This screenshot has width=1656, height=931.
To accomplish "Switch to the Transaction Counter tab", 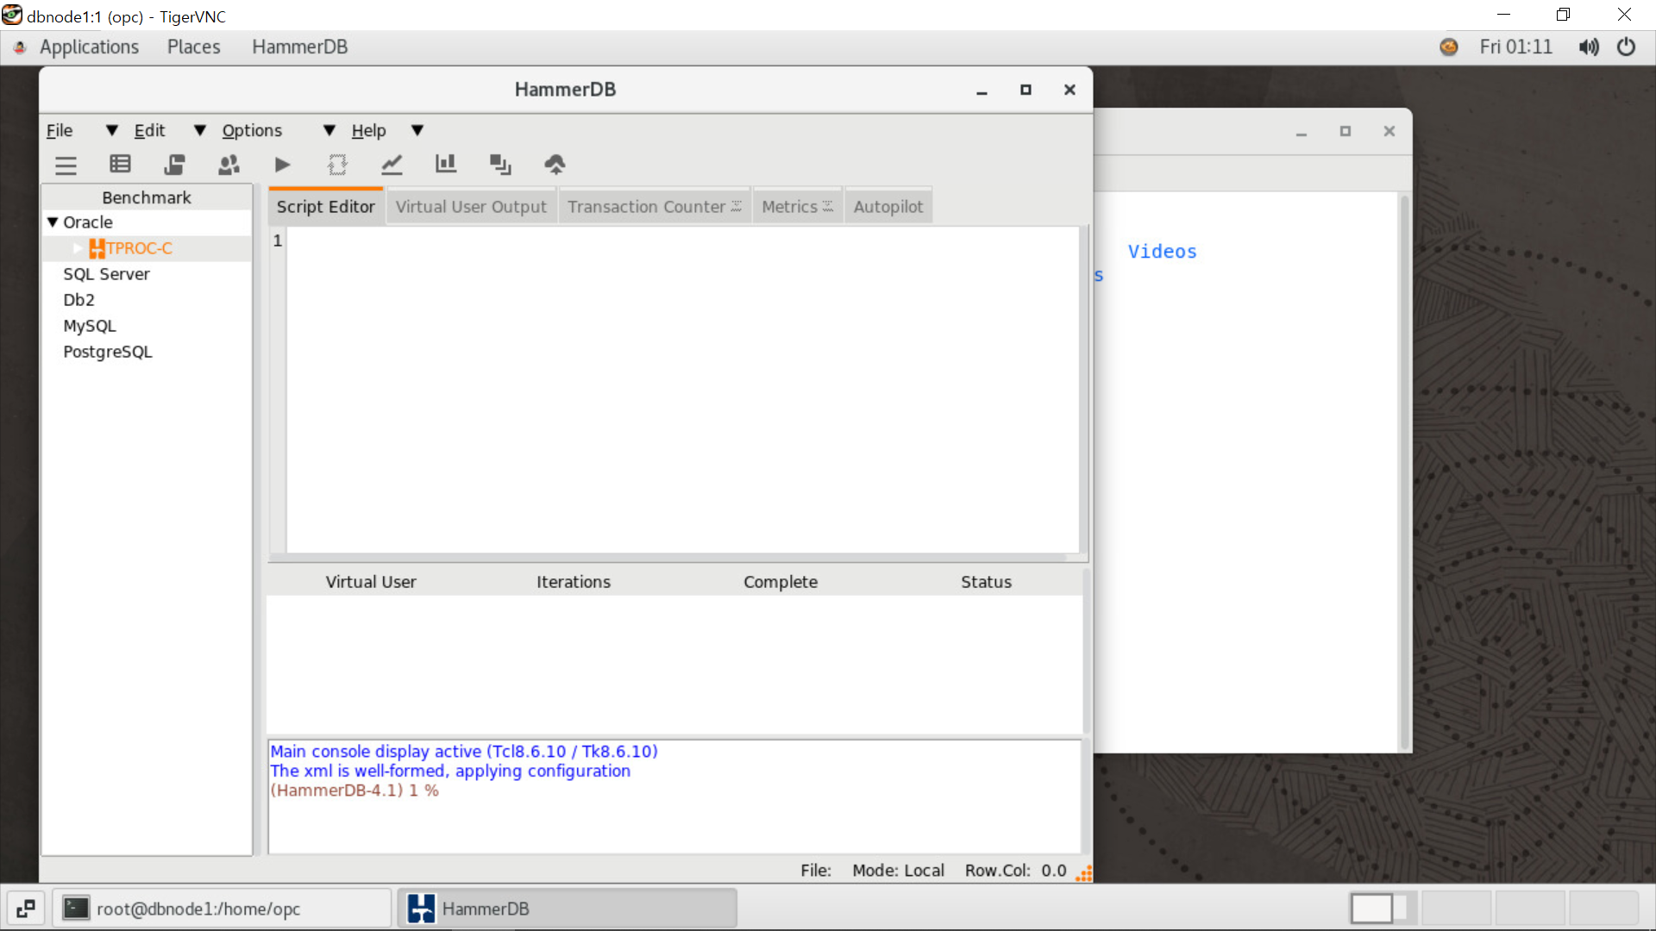I will click(x=655, y=207).
